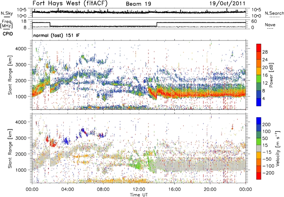Pick the green 15–50 Velocity colorbar segment
This screenshot has height=197, width=284.
tap(259, 142)
